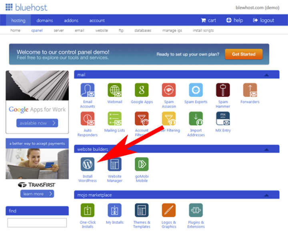Open the goMobi Mobile icon
Image resolution: width=288 pixels, height=234 pixels.
click(x=142, y=164)
